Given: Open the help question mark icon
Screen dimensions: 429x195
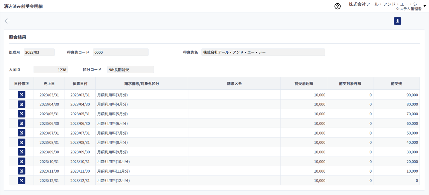Looking at the screenshot, I should tap(337, 6).
